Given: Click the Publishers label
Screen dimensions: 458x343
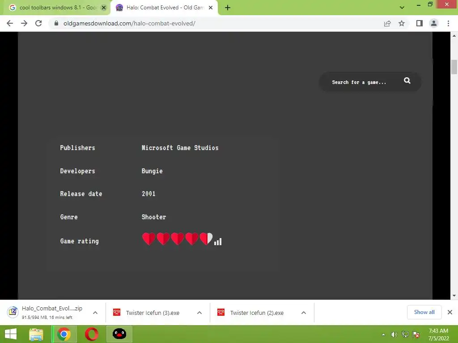Looking at the screenshot, I should (x=77, y=147).
